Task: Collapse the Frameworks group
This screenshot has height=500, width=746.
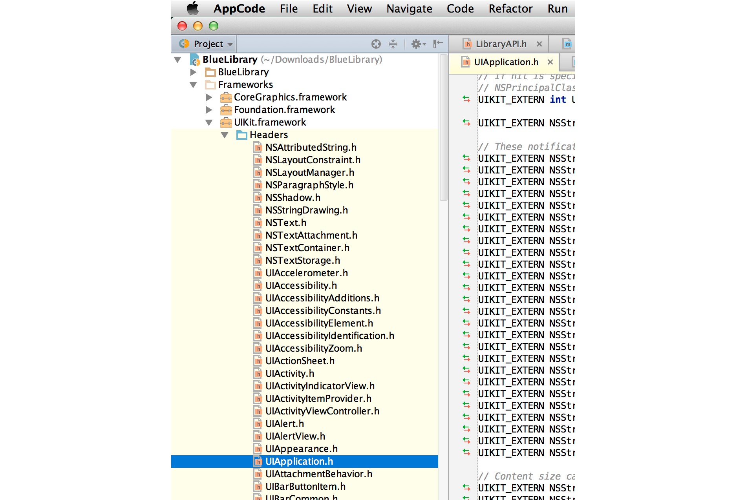Action: (193, 85)
